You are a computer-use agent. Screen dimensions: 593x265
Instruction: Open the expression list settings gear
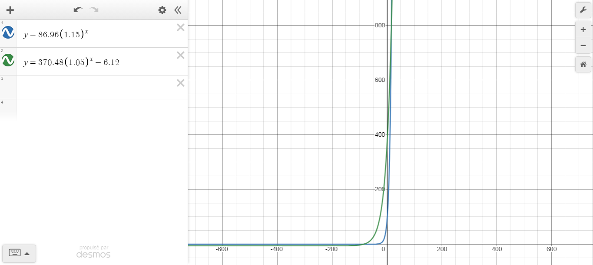pos(162,10)
